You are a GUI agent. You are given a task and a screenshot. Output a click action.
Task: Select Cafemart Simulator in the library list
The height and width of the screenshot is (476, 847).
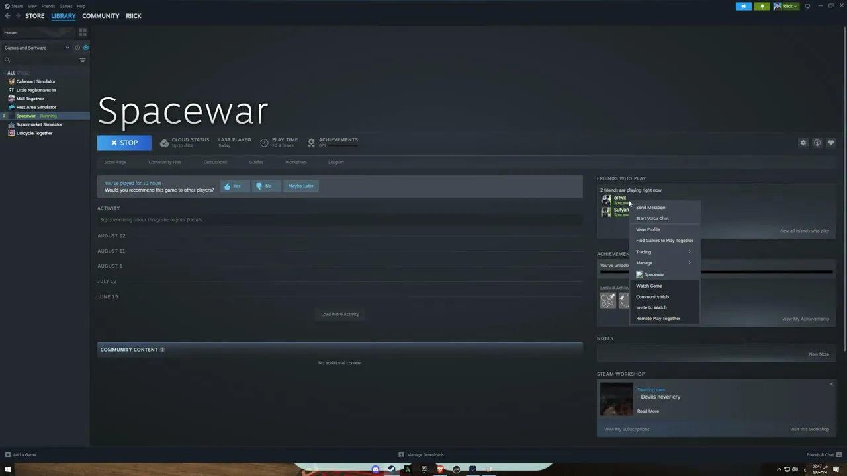click(36, 81)
